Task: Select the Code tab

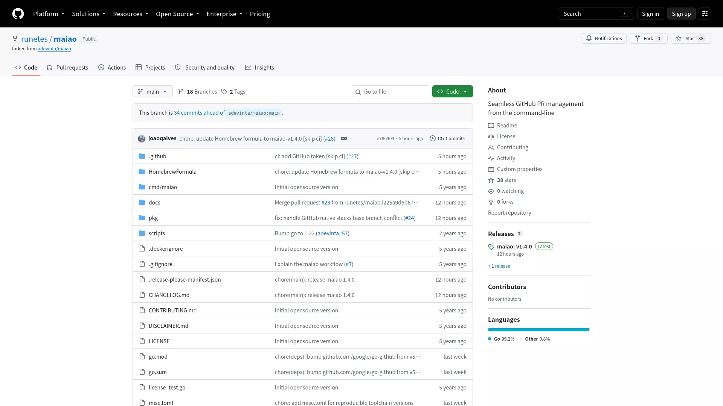Action: click(x=26, y=68)
